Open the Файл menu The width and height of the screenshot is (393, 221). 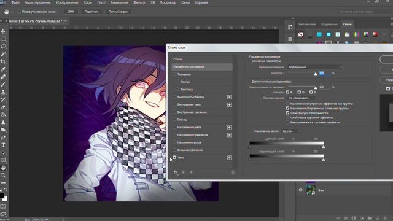(x=15, y=2)
